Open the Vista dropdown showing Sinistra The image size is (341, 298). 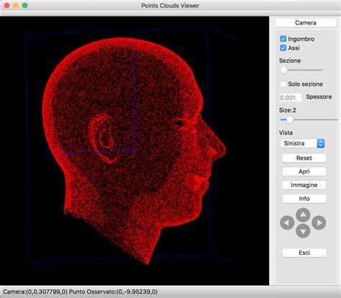click(302, 143)
